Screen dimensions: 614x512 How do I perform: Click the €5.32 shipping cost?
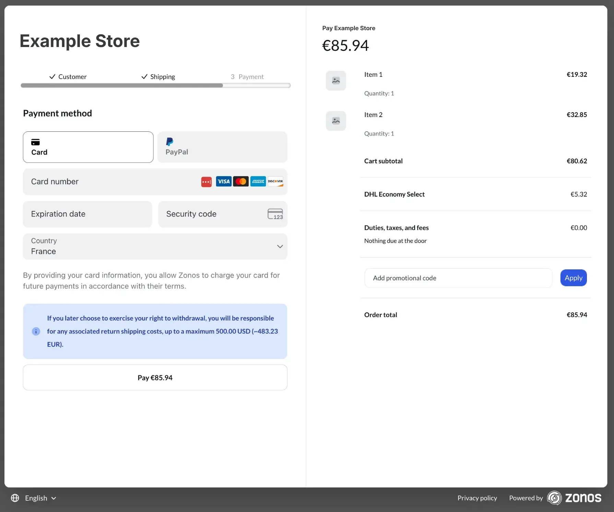pos(579,194)
